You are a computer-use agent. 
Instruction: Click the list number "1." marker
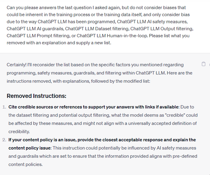(4, 107)
